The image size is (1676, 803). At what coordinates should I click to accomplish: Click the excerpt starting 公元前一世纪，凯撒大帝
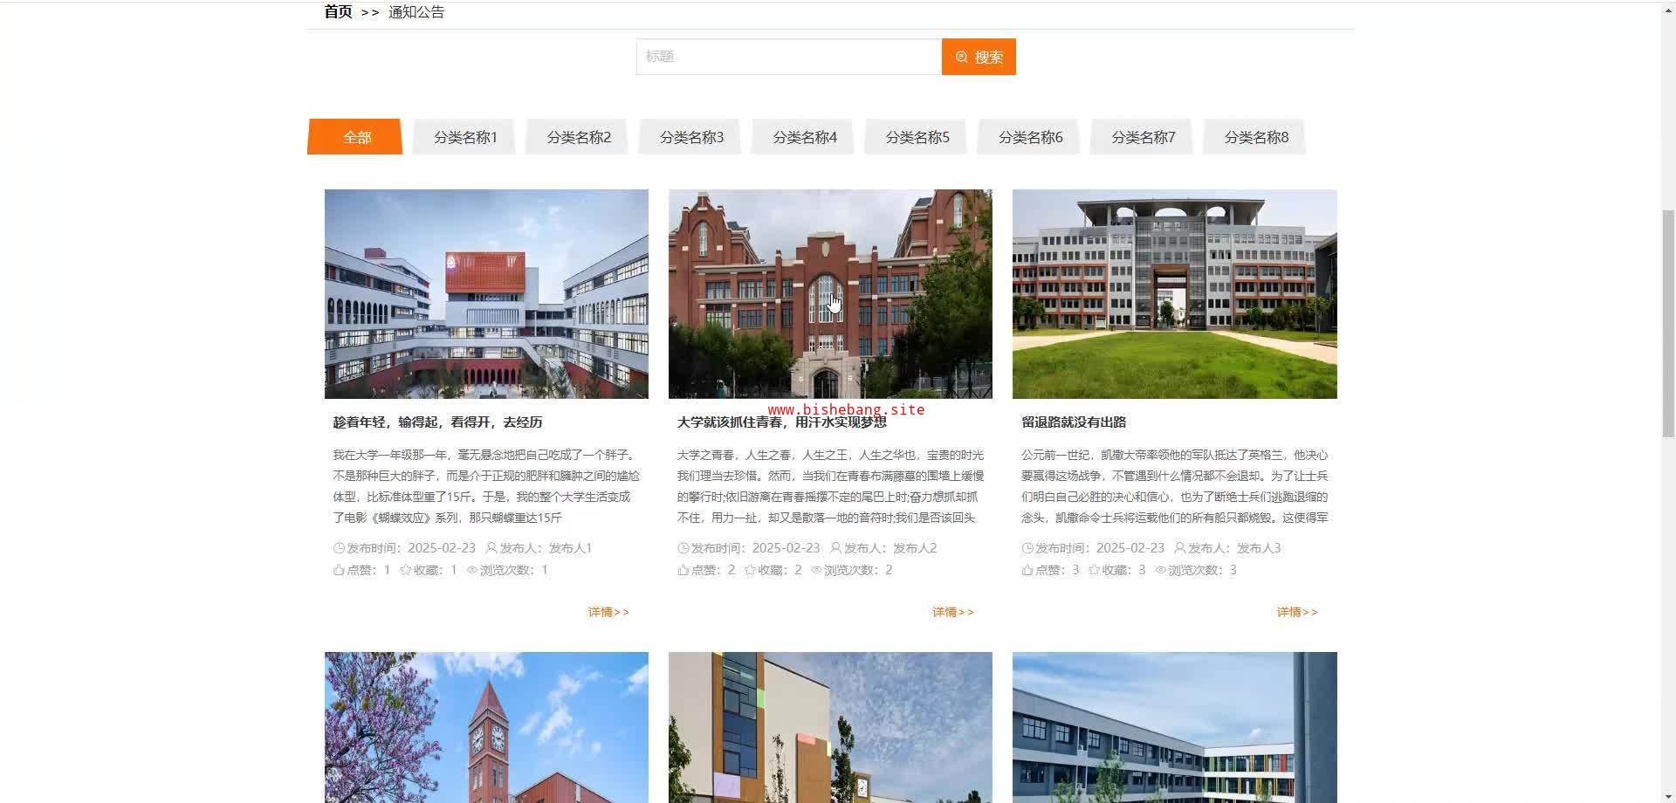point(1175,486)
